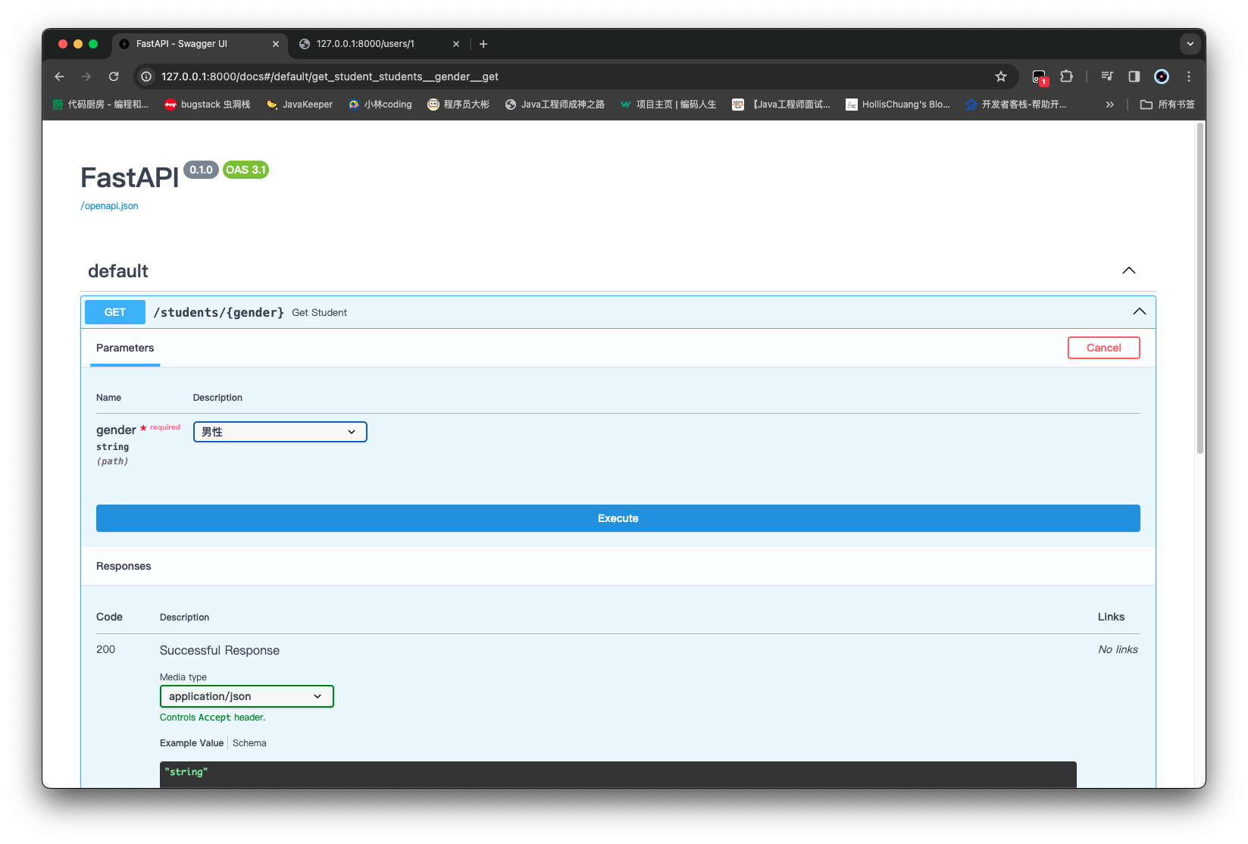Click the 200 response code
This screenshot has width=1248, height=844.
(x=106, y=649)
